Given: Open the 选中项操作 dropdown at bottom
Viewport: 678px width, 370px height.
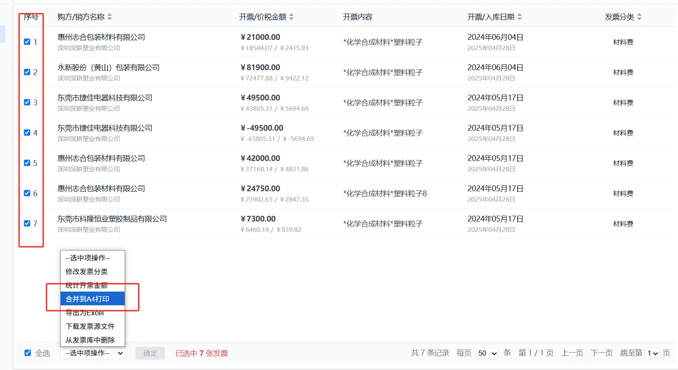Looking at the screenshot, I should pos(93,353).
